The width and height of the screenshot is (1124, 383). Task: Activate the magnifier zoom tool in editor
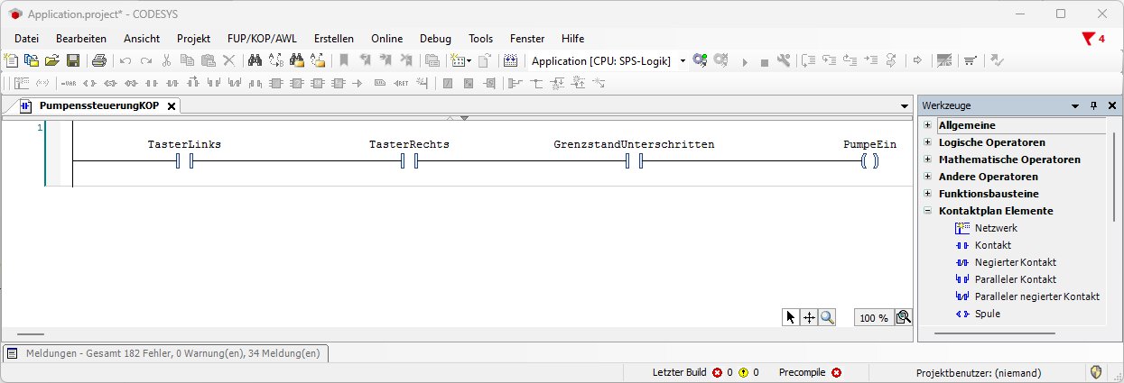827,317
